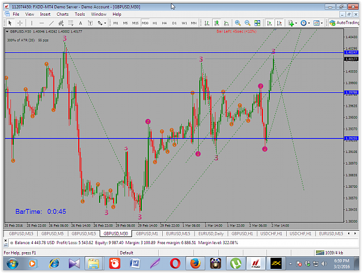Toggle the M30 timeframe button
This screenshot has width=362, height=273.
point(145,23)
